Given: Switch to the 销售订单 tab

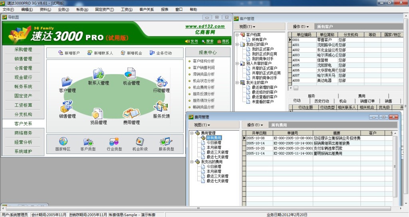Looking at the screenshot, I should [367, 101].
